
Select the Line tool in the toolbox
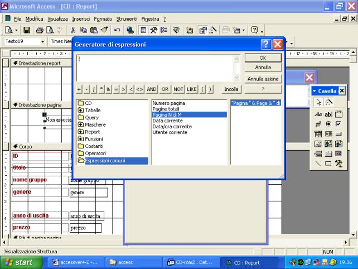(x=318, y=164)
